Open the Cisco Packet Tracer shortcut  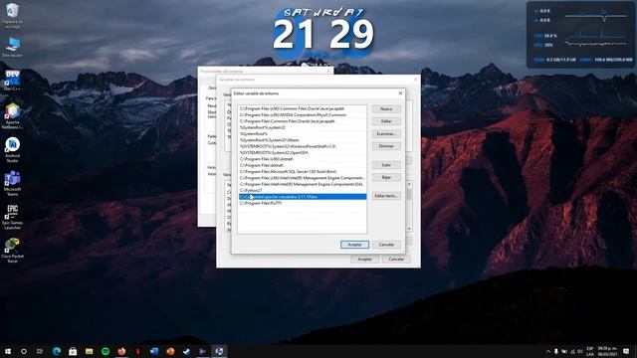(x=13, y=250)
